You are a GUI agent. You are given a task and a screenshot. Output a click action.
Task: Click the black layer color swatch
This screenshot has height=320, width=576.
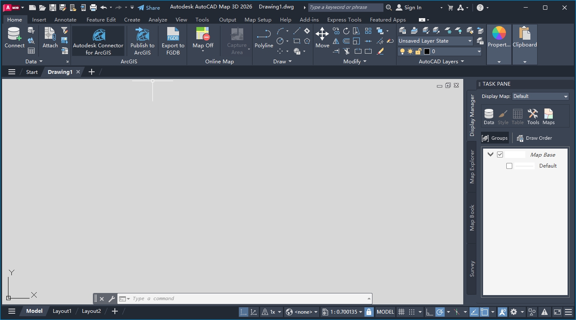[427, 52]
